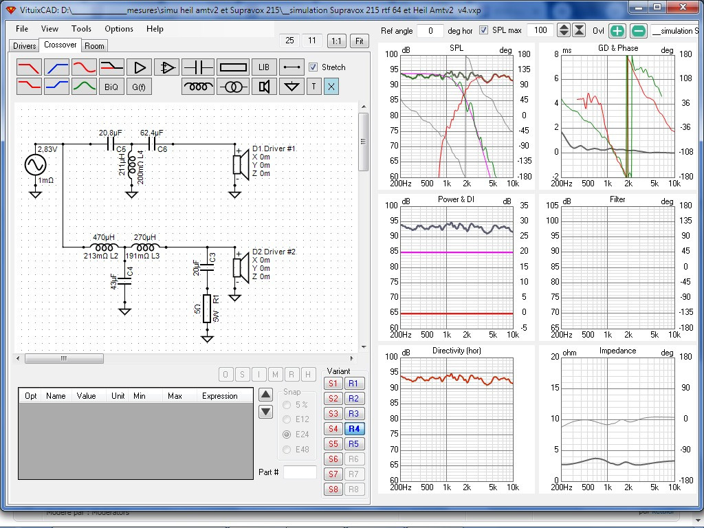Pick the resistor component icon

pyautogui.click(x=232, y=67)
